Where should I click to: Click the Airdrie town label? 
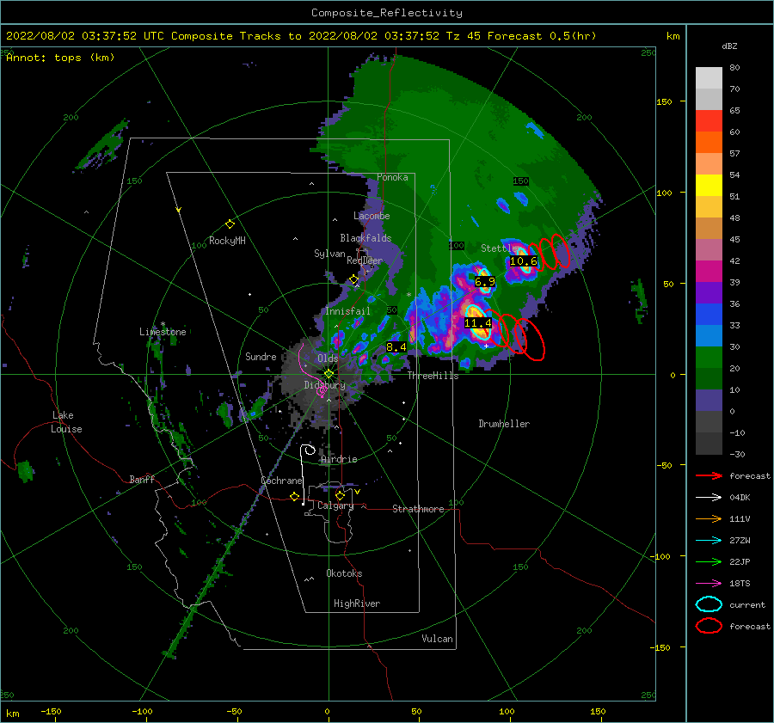[x=339, y=459]
